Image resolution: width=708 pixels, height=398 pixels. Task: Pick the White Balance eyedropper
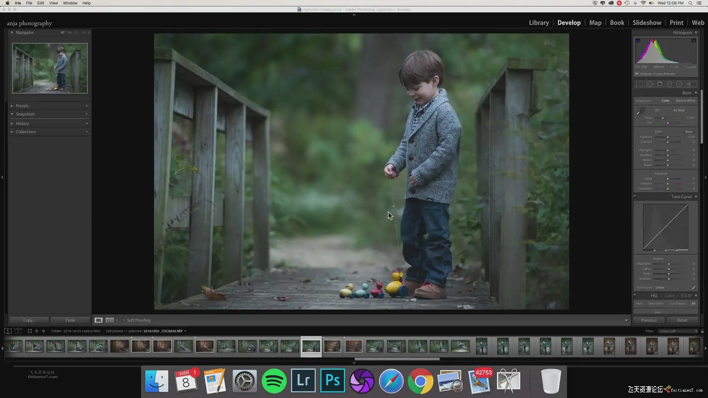pos(641,111)
